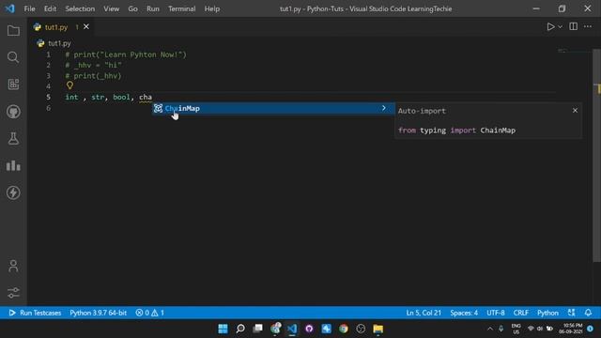Split the editor to the right

[x=574, y=26]
